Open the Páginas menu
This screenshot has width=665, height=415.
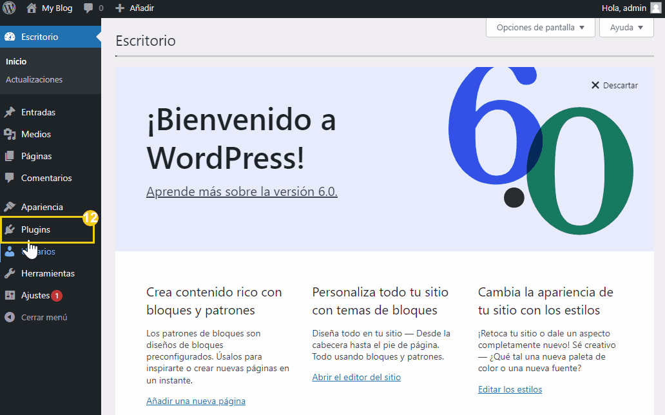[50, 156]
